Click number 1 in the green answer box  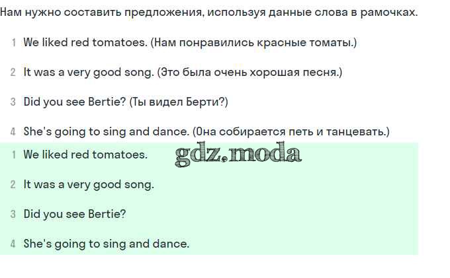point(13,155)
